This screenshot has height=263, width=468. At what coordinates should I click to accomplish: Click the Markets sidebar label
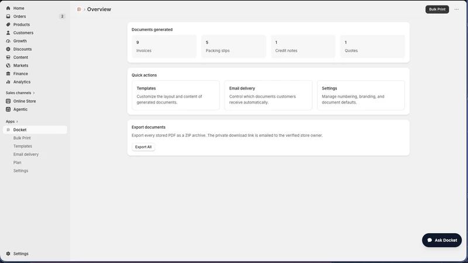click(x=20, y=65)
